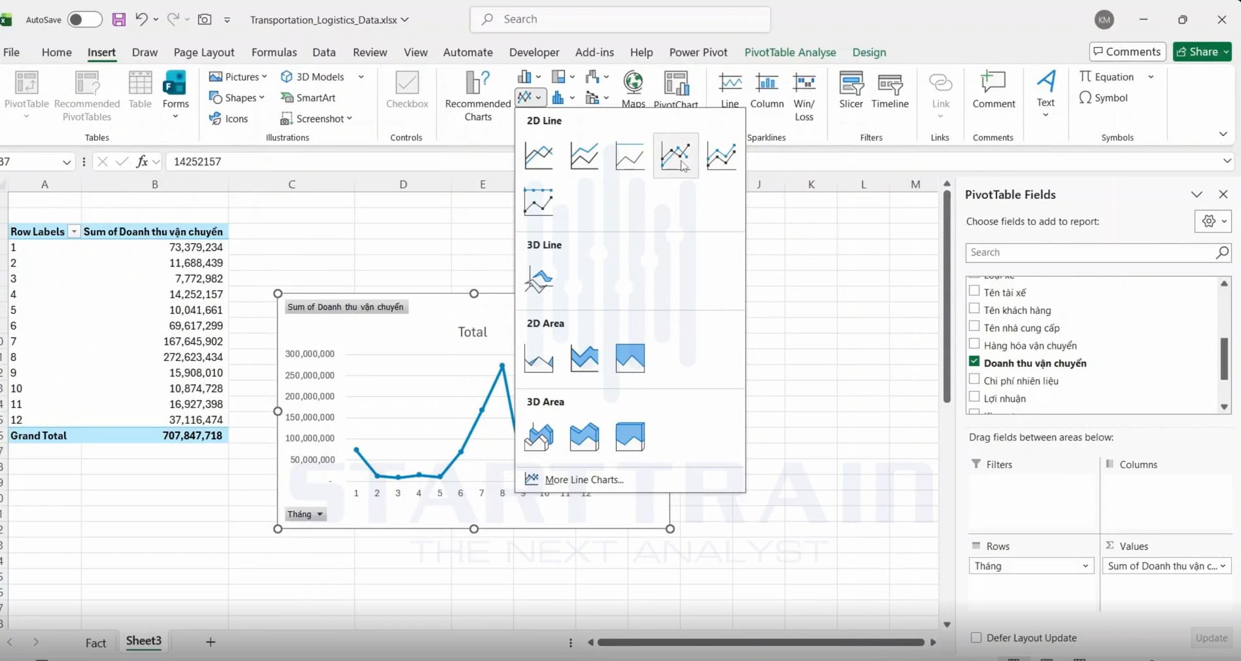1241x661 pixels.
Task: Switch to the Fact sheet tab
Action: (x=95, y=643)
